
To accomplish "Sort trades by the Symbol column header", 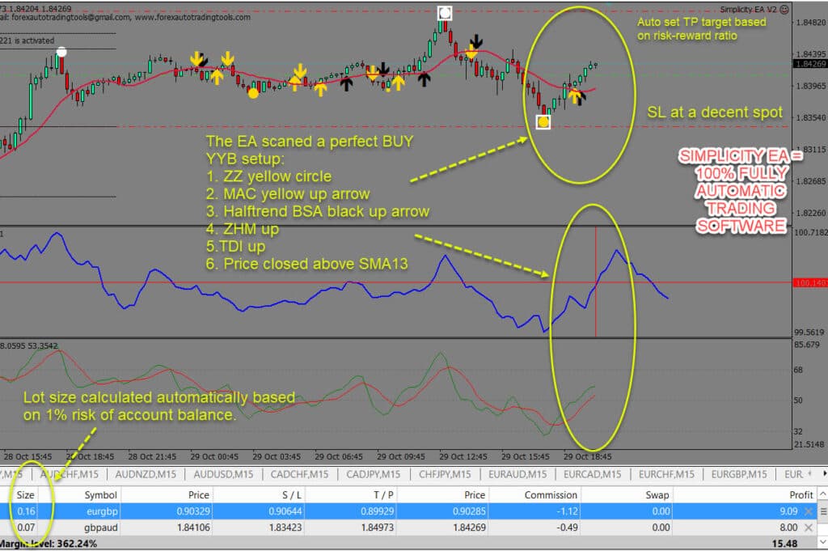I will click(x=100, y=495).
